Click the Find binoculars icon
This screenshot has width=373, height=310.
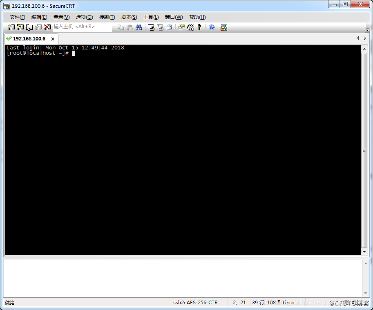138,27
